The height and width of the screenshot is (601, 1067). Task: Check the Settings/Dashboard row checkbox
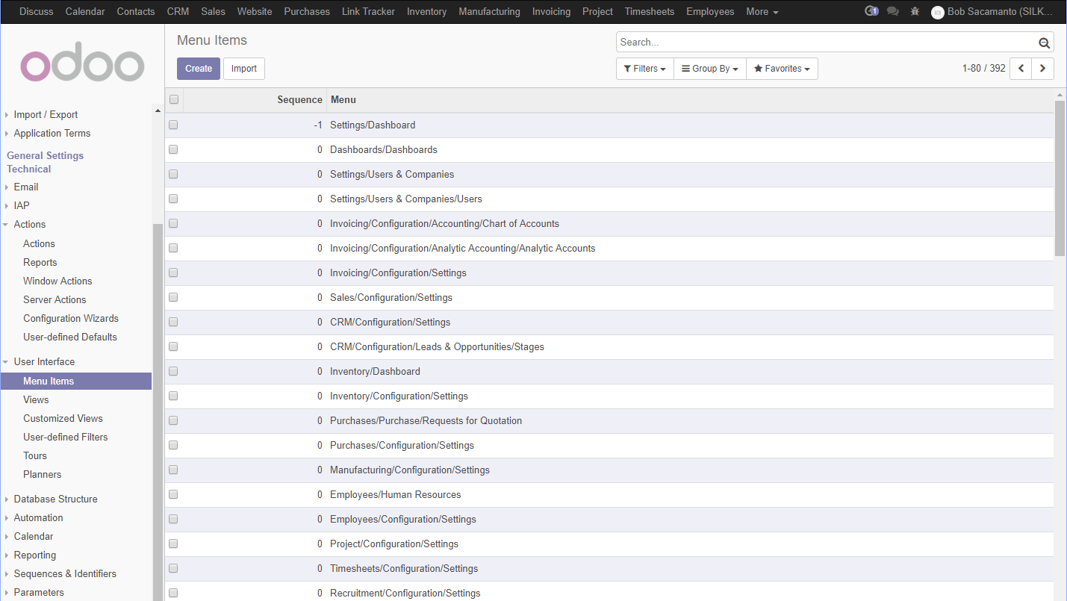(173, 125)
